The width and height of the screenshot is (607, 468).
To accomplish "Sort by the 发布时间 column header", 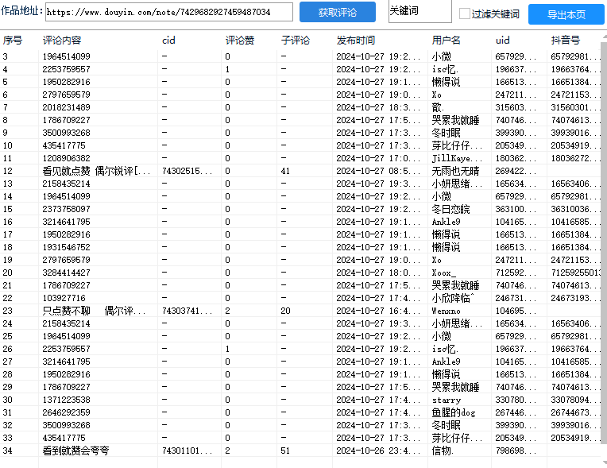I will coord(355,40).
